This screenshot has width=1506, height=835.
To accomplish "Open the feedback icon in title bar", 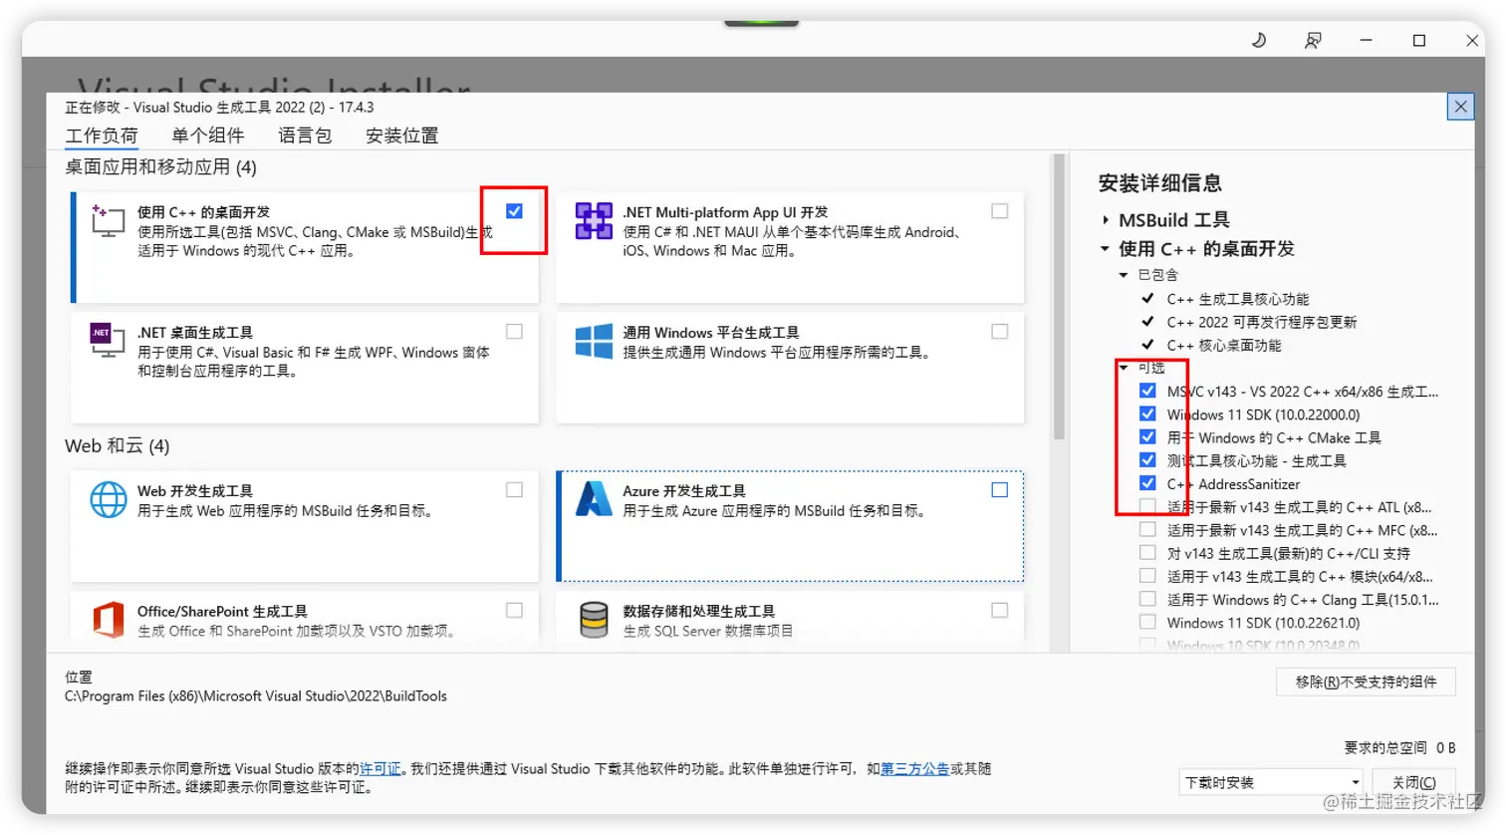I will coord(1313,40).
